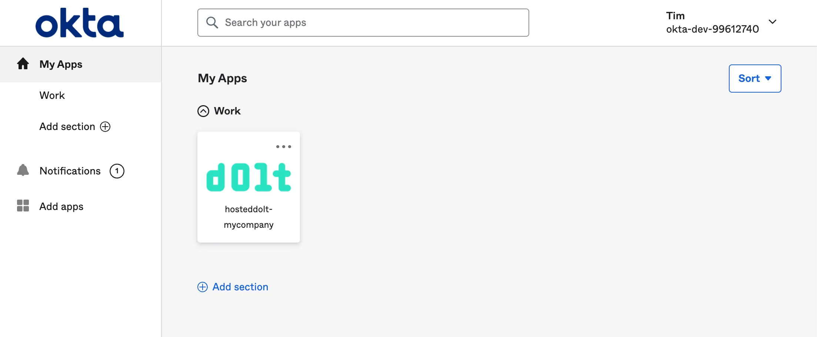The width and height of the screenshot is (817, 337).
Task: Select Work in the sidebar
Action: click(52, 95)
